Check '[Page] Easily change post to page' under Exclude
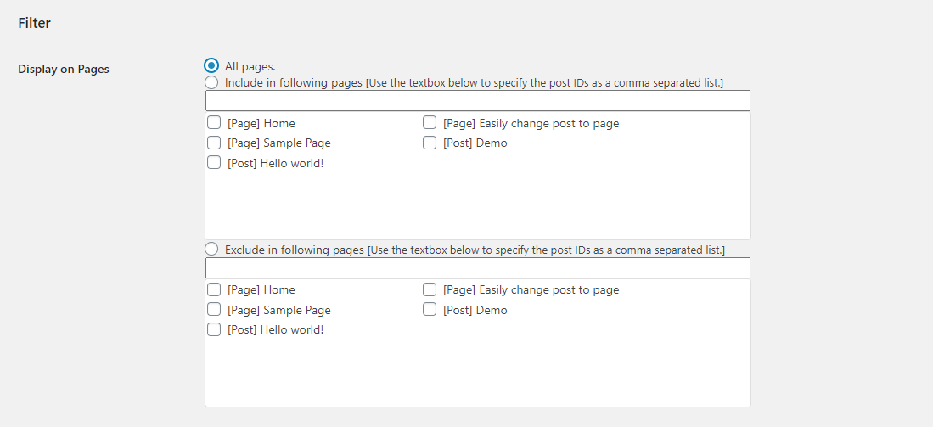 point(430,289)
